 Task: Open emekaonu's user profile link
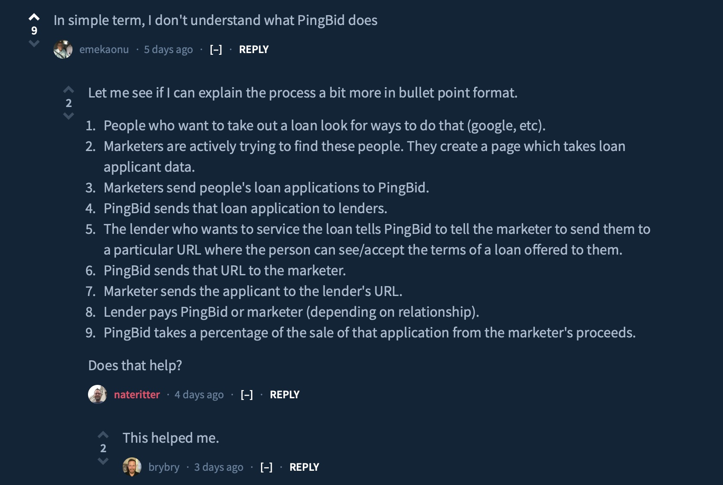tap(104, 50)
